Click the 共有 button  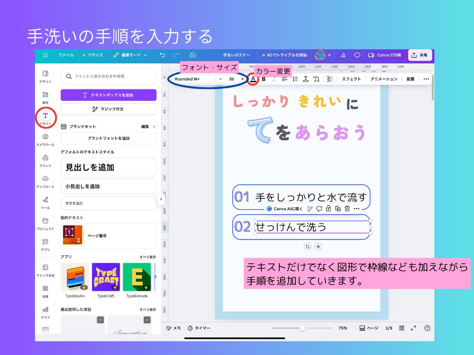tap(421, 55)
